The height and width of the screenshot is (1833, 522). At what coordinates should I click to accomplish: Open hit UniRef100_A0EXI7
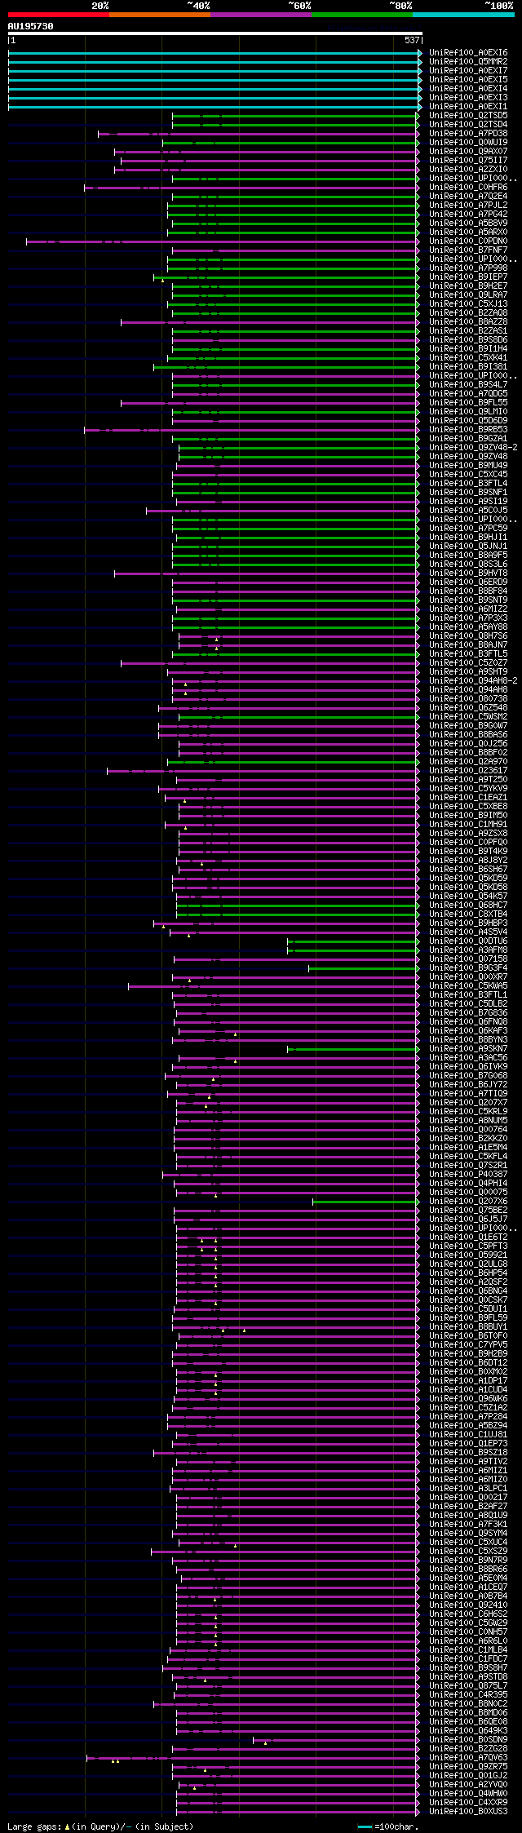pyautogui.click(x=468, y=71)
